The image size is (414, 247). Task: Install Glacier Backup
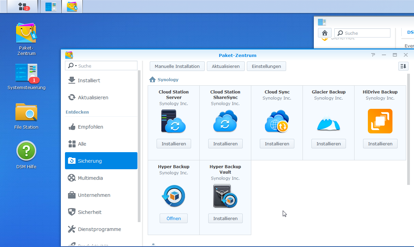[x=329, y=144]
